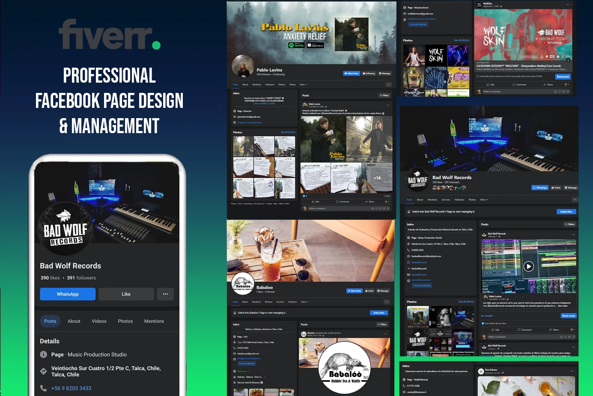The image size is (593, 396).
Task: Open Filters on the Babaloo posts
Action: tap(382, 325)
